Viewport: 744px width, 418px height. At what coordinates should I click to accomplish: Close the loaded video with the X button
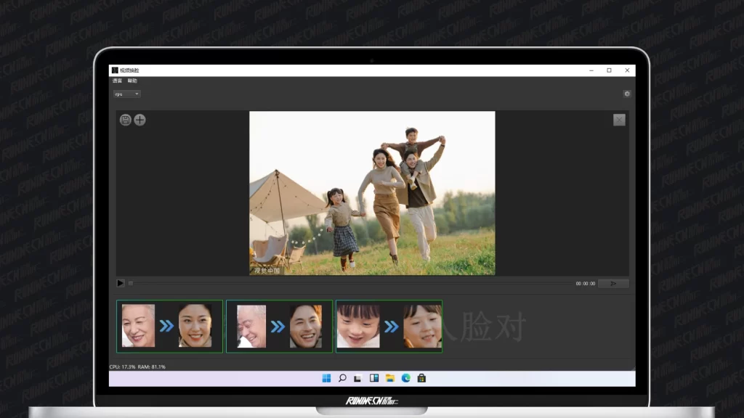[619, 120]
